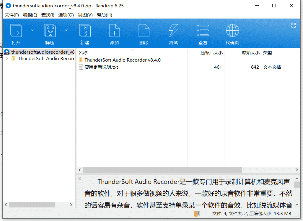Click the folder icon beside ThunderSoft Audio Recorder in tree
The height and width of the screenshot is (221, 303).
click(13, 58)
